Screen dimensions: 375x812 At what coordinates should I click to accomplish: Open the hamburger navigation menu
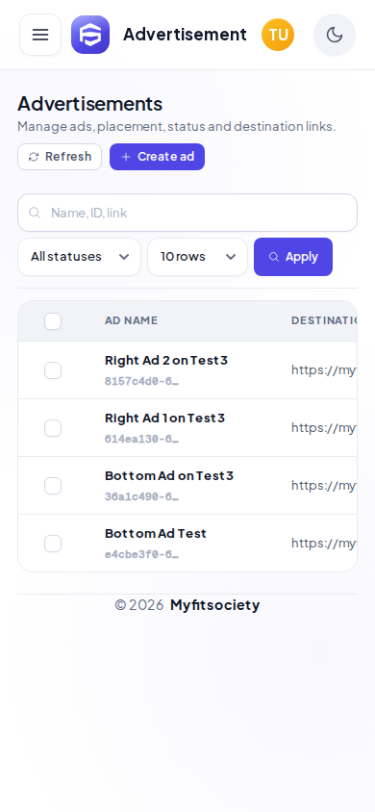tap(40, 35)
